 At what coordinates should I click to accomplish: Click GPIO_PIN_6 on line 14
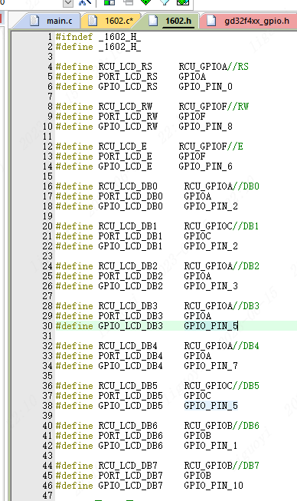pyautogui.click(x=206, y=166)
